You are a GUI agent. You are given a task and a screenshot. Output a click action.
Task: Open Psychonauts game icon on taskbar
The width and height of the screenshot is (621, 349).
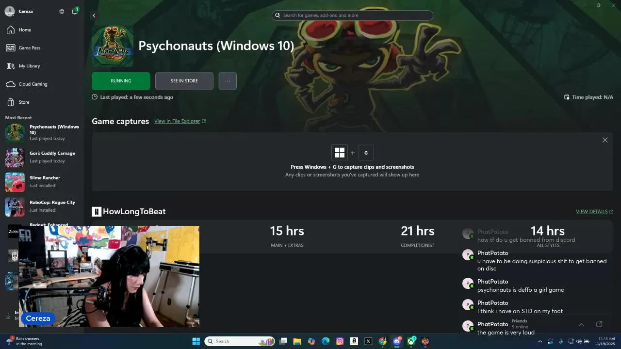tap(425, 341)
